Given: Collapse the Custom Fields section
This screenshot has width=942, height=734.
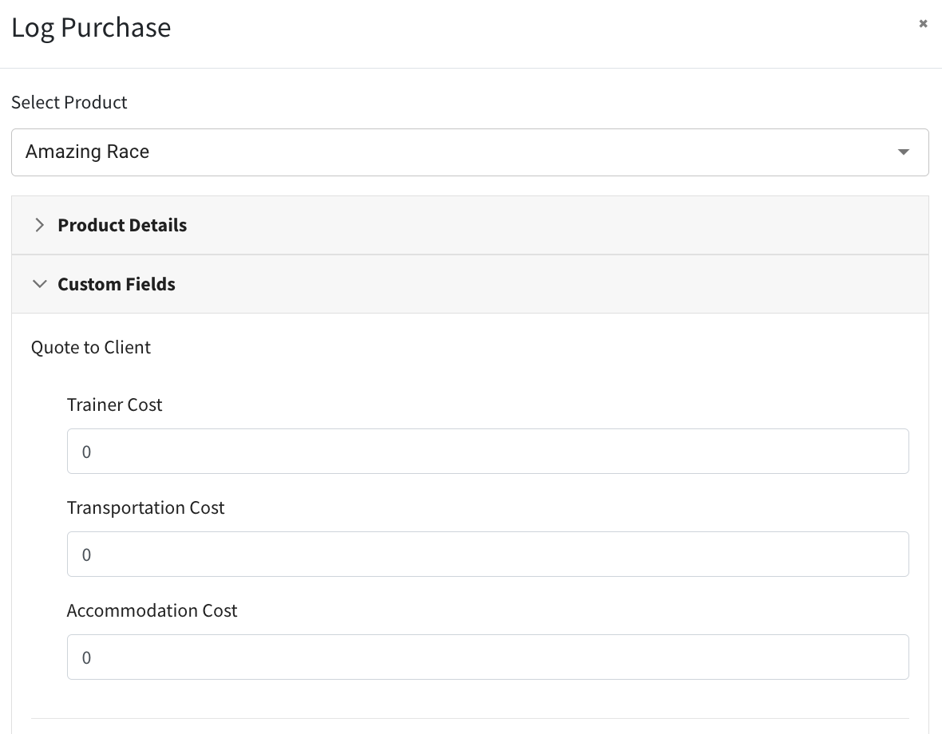Looking at the screenshot, I should click(x=469, y=284).
